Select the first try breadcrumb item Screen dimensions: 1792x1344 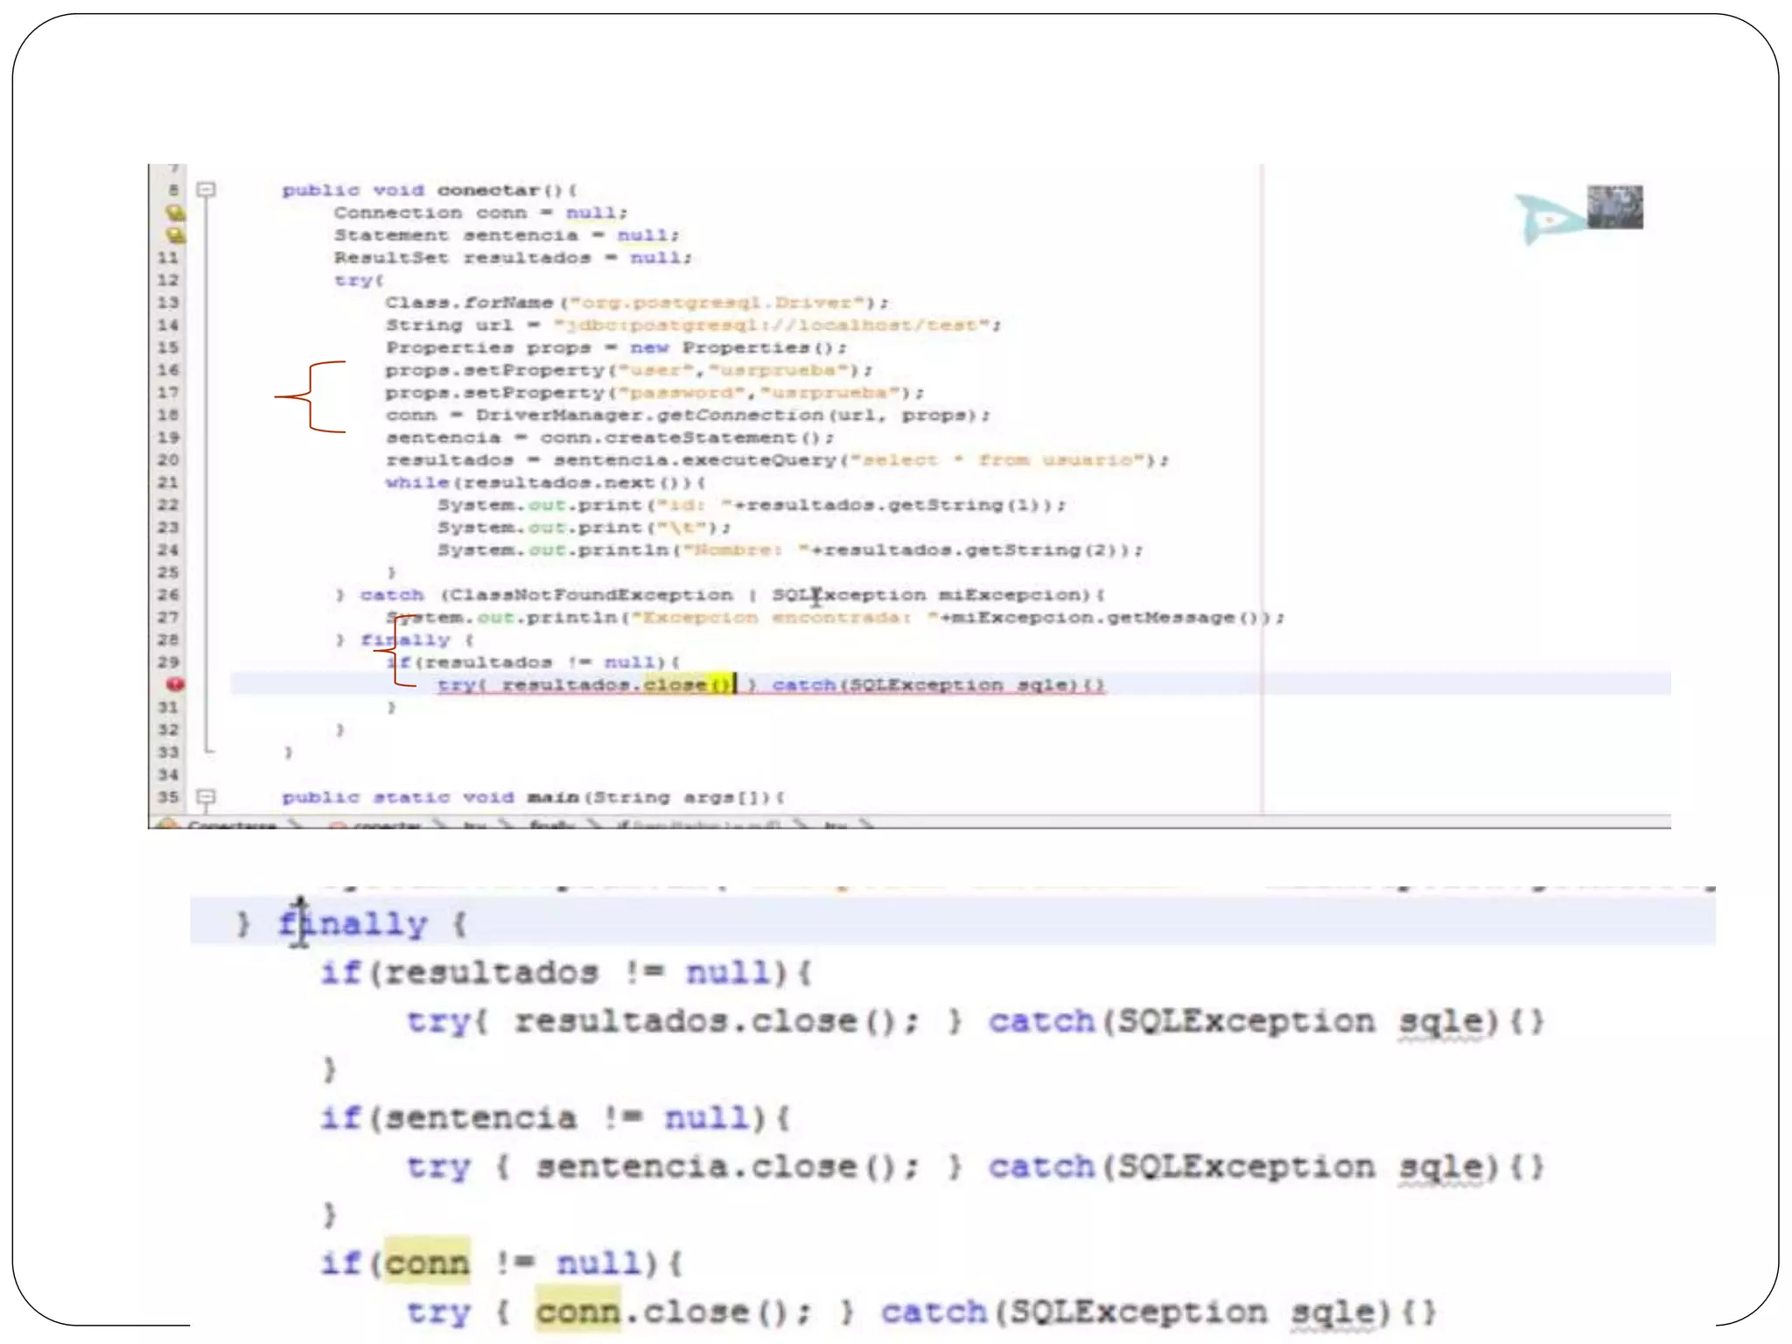[473, 825]
